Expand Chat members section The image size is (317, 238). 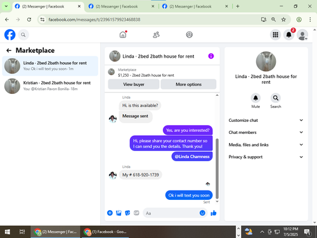[x=266, y=132]
